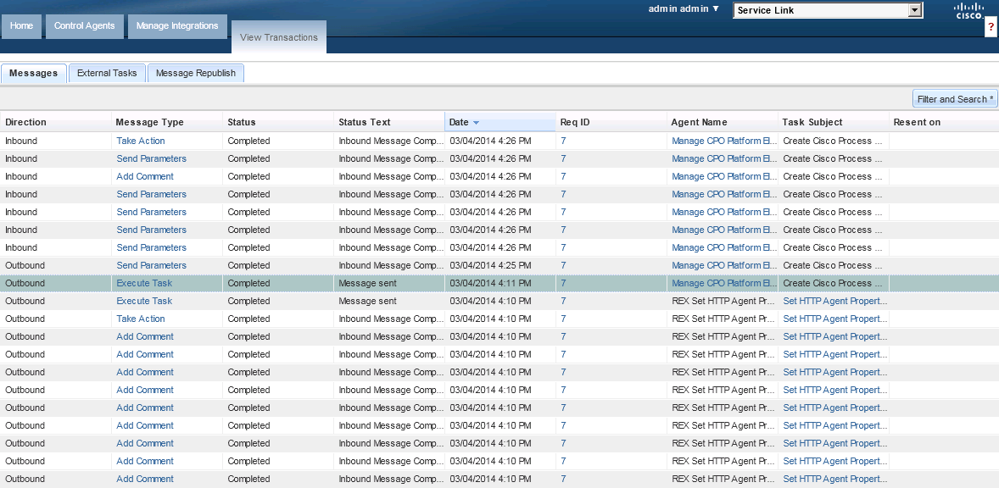Open Manage CPO Platform agent in 4:11 PM row

(724, 283)
